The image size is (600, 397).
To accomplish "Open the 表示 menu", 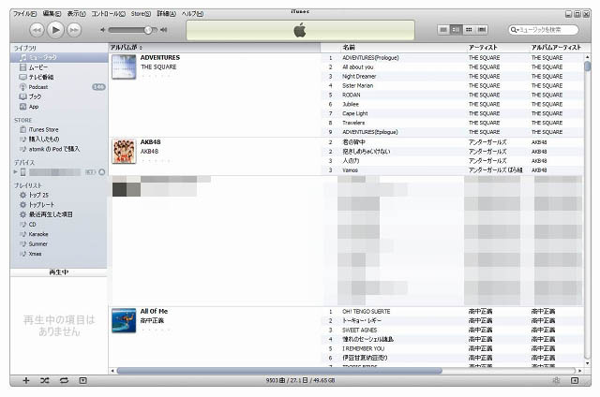I will point(76,14).
